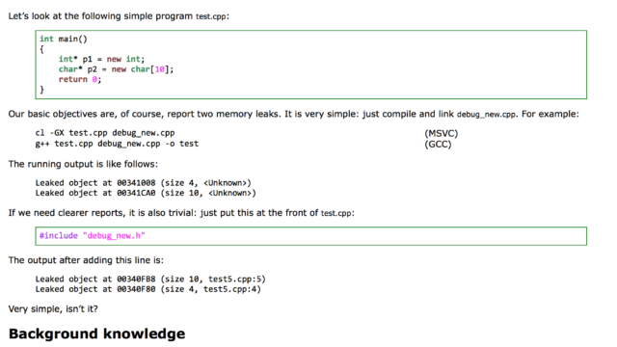Click the 'Our basic objectives are' paragraph
617x347 pixels.
click(293, 114)
